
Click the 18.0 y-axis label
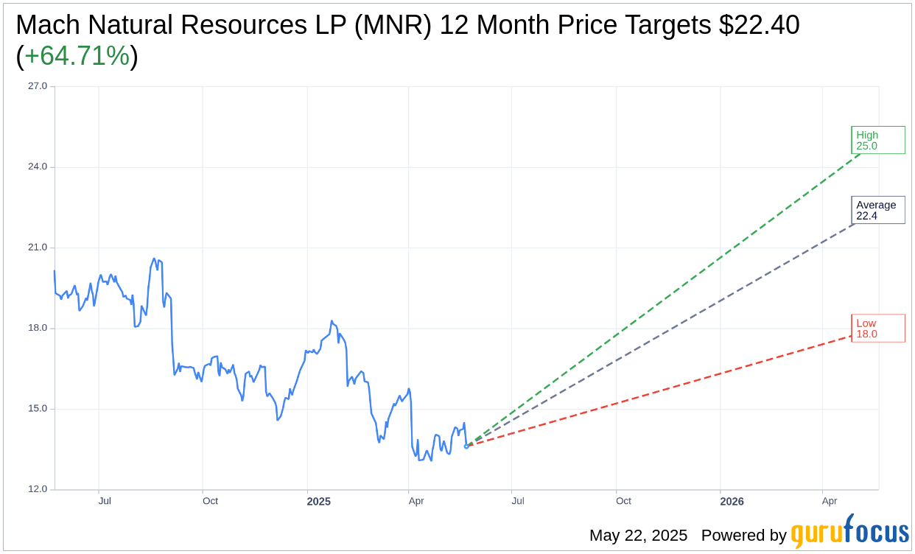tap(38, 328)
